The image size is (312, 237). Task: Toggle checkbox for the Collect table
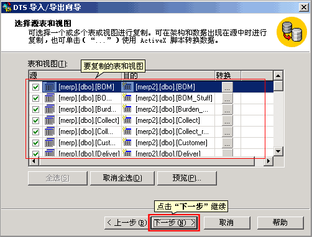[x=35, y=120]
